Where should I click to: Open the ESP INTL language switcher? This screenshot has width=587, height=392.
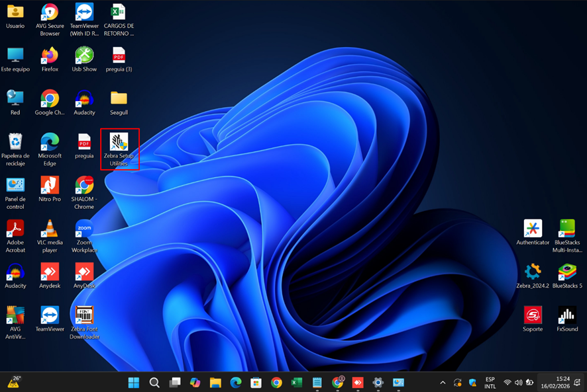tap(490, 383)
